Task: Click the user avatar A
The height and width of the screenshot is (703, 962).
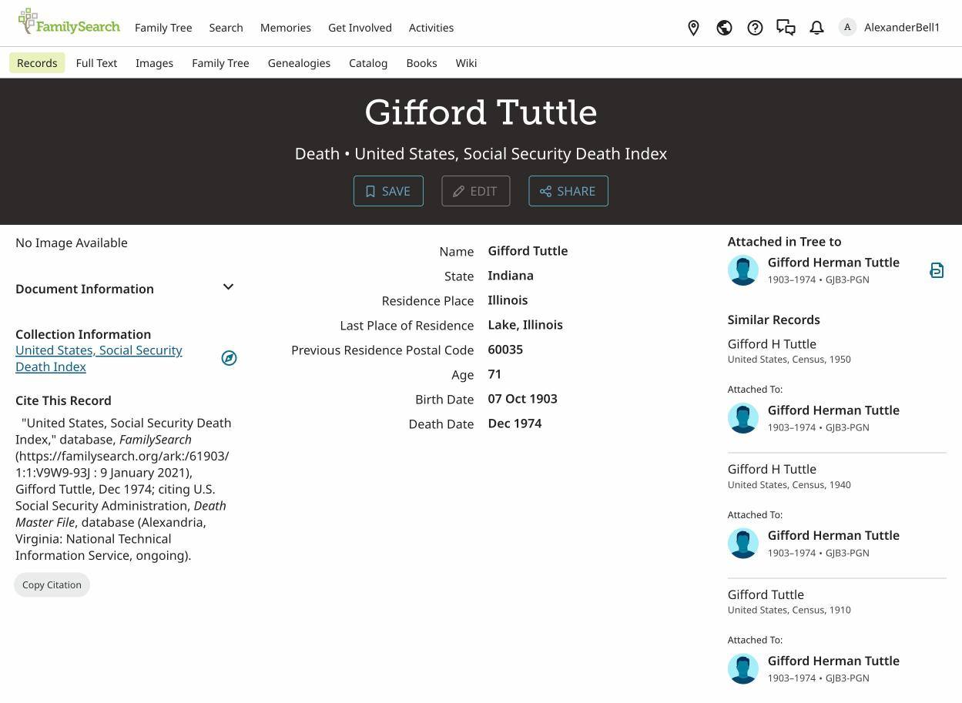Action: [847, 28]
